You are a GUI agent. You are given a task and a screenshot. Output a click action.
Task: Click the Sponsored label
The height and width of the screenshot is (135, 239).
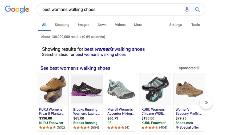(187, 68)
